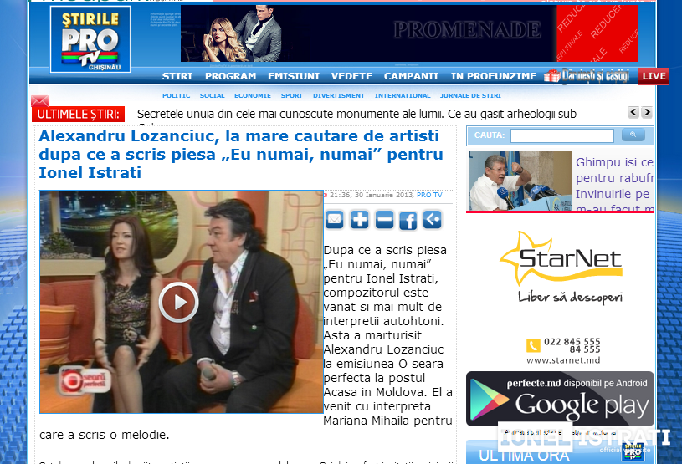Increase text size with plus icon

[359, 220]
